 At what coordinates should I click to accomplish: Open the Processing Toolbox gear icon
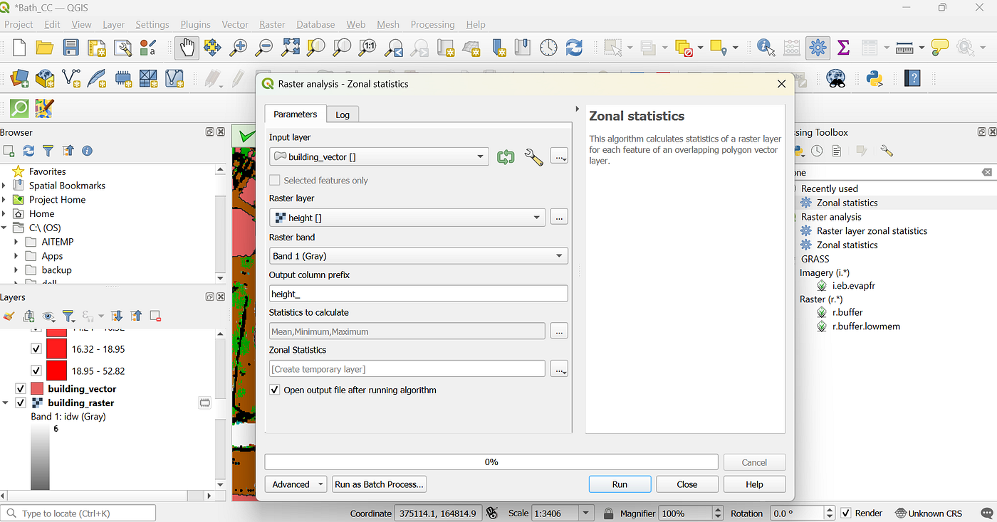coord(818,48)
